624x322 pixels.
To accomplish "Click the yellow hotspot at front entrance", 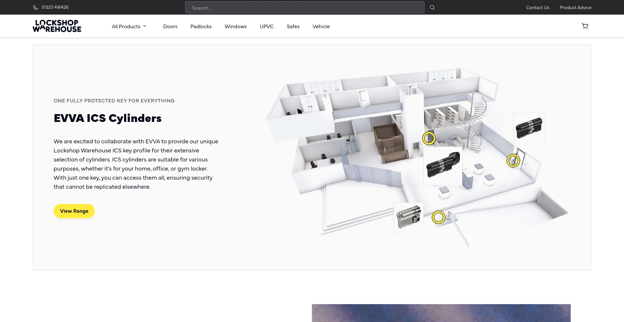I will click(x=438, y=217).
